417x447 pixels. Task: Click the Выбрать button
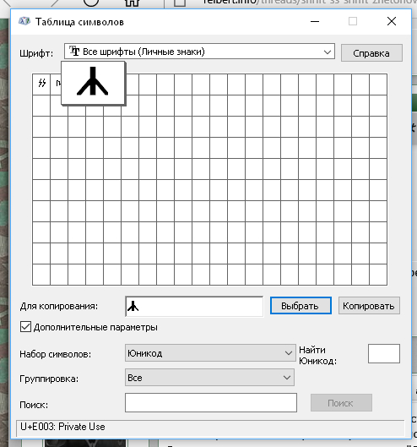(x=301, y=306)
